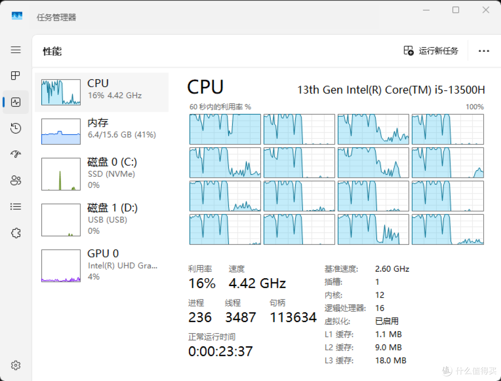Click the 16% utilization value
Viewport: 501px width, 381px height.
[x=202, y=283]
